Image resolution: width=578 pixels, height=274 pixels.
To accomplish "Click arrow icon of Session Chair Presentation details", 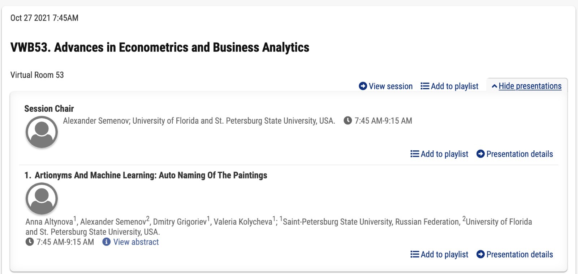I will [x=480, y=154].
